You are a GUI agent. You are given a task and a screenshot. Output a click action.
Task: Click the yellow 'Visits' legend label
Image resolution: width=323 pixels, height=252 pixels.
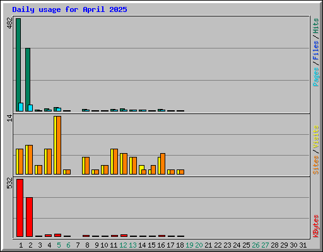315,137
